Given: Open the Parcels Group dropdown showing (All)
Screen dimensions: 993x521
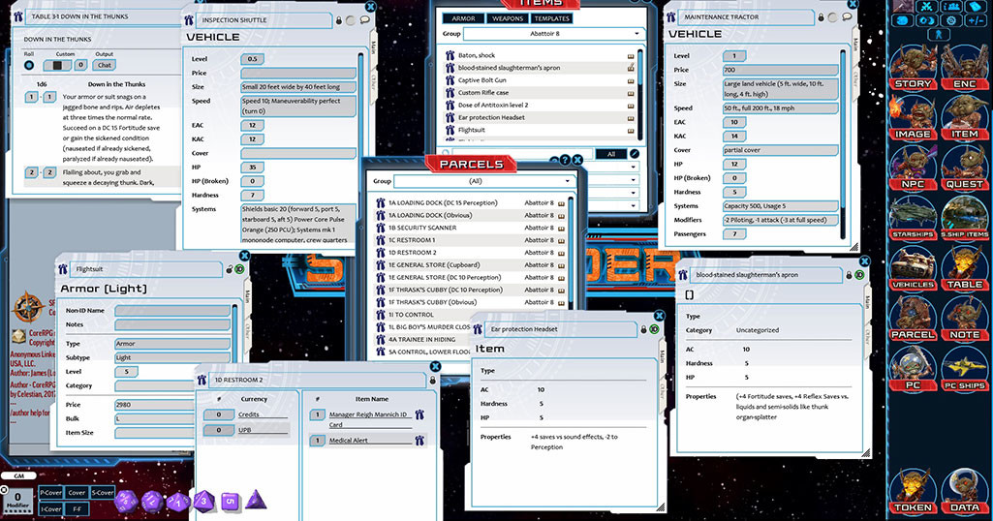Looking at the screenshot, I should (483, 181).
